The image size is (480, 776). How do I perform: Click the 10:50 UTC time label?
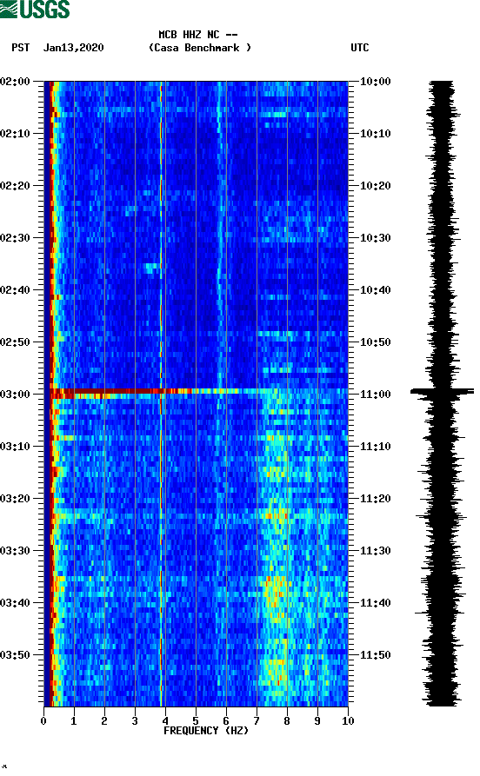(376, 342)
